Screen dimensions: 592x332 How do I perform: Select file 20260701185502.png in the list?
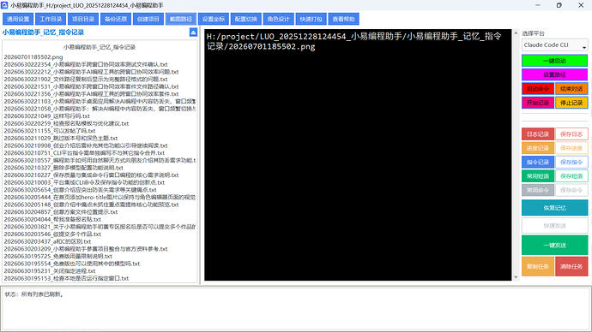pyautogui.click(x=33, y=57)
